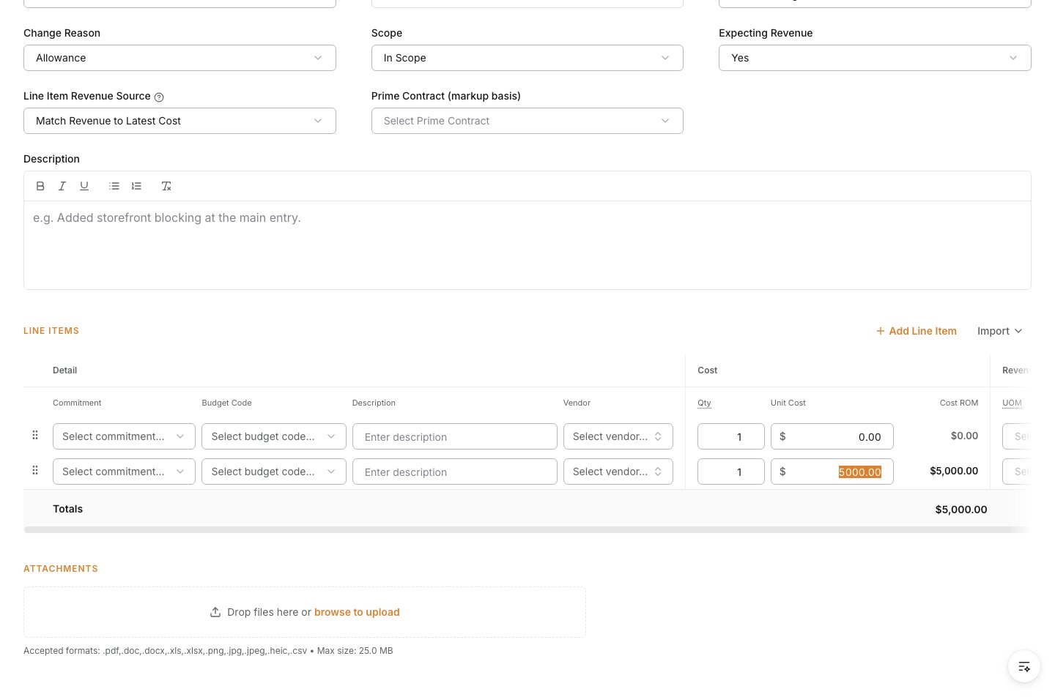Click Unit Cost field showing 0.00

point(832,436)
